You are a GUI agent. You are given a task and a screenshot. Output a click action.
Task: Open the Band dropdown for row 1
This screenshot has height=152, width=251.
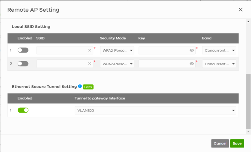(219, 50)
